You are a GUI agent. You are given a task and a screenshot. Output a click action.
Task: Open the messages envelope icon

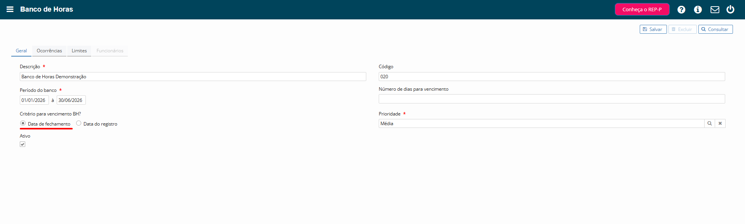(x=715, y=10)
